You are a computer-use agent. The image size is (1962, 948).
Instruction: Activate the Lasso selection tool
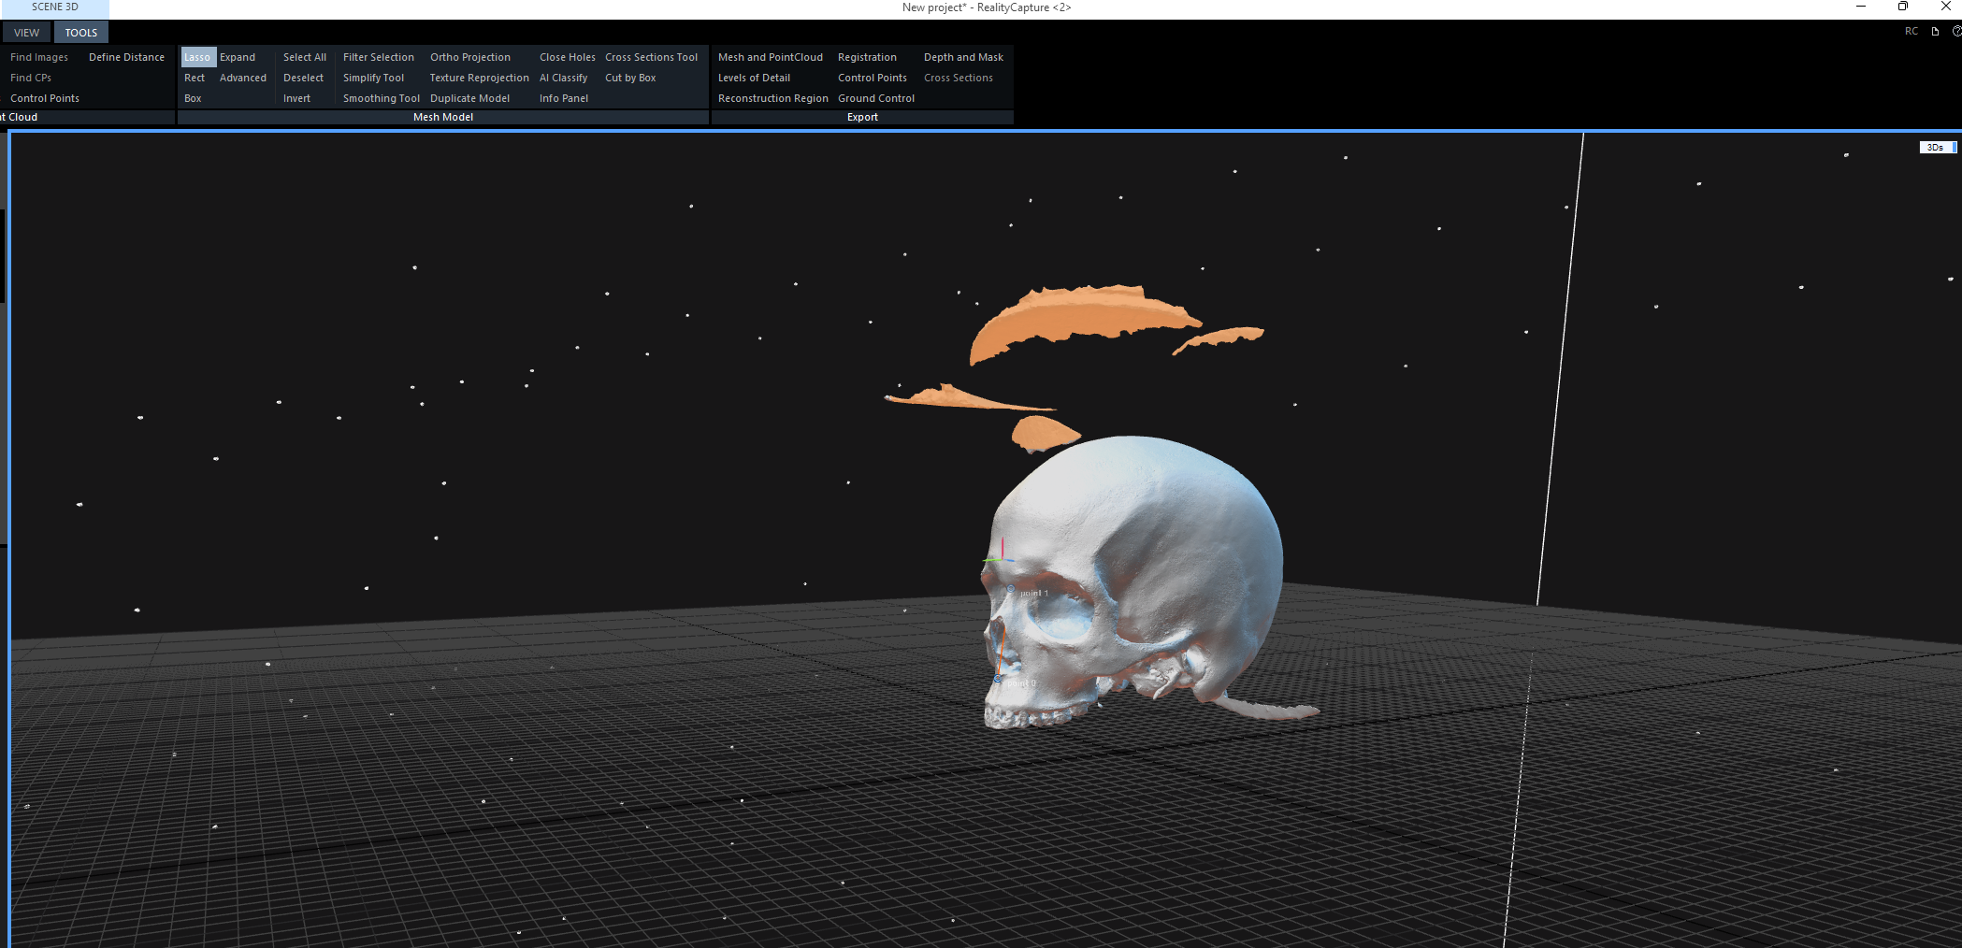pyautogui.click(x=197, y=57)
